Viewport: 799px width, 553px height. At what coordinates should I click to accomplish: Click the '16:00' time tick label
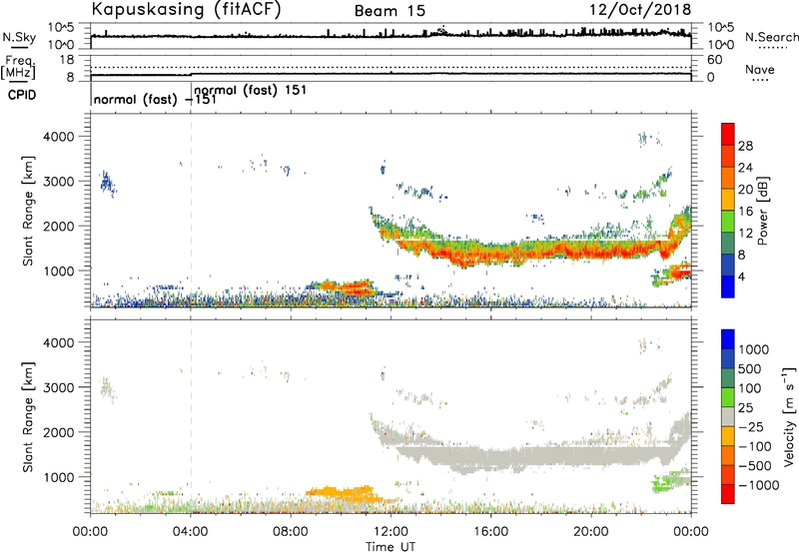pos(490,532)
